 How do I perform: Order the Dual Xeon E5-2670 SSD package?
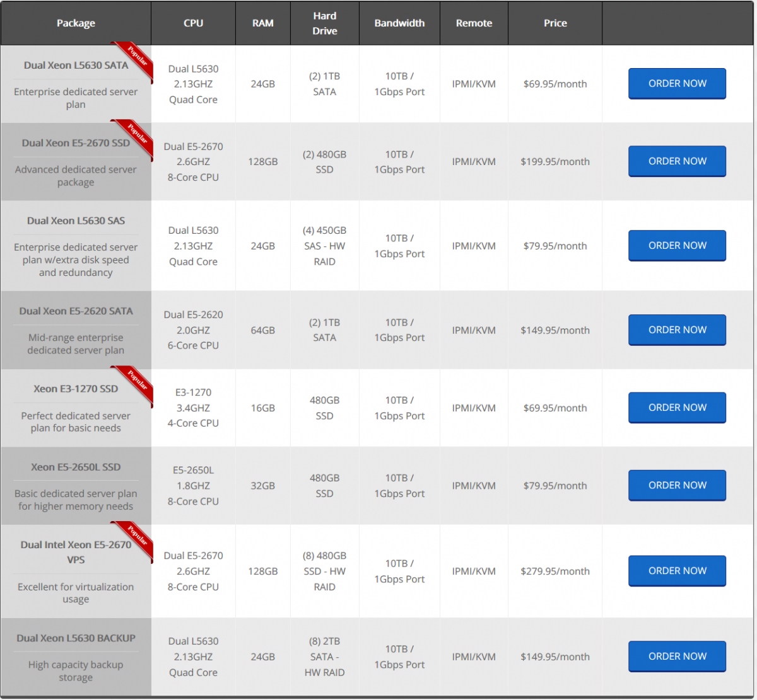point(677,161)
